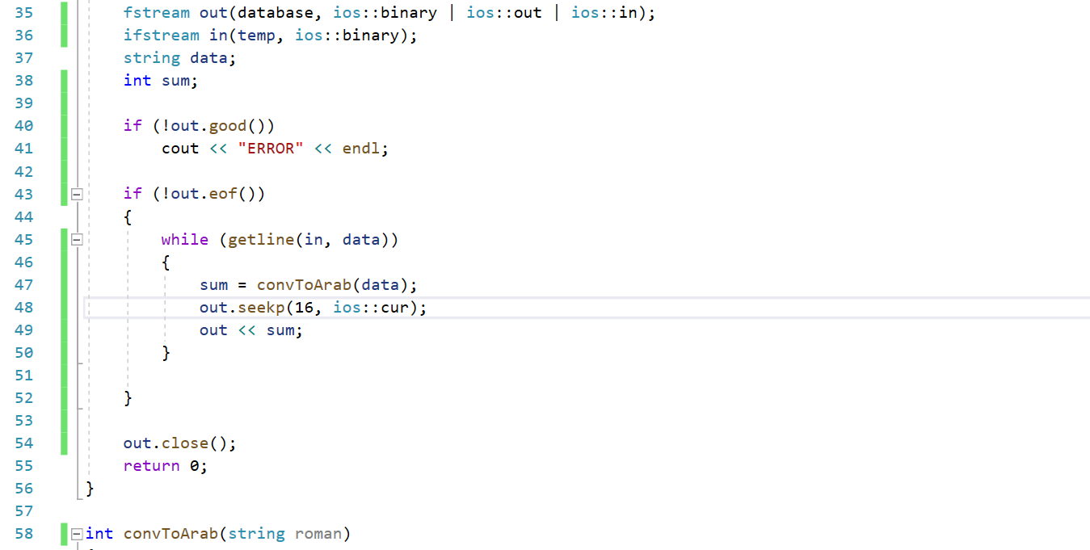Collapse the while getline loop region
Viewport: 1090px width, 550px height.
pos(77,239)
